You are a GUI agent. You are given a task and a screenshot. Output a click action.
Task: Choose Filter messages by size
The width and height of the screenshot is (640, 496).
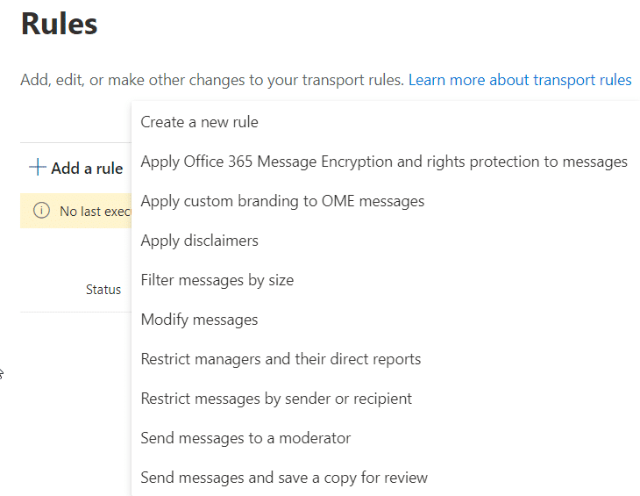pyautogui.click(x=217, y=280)
